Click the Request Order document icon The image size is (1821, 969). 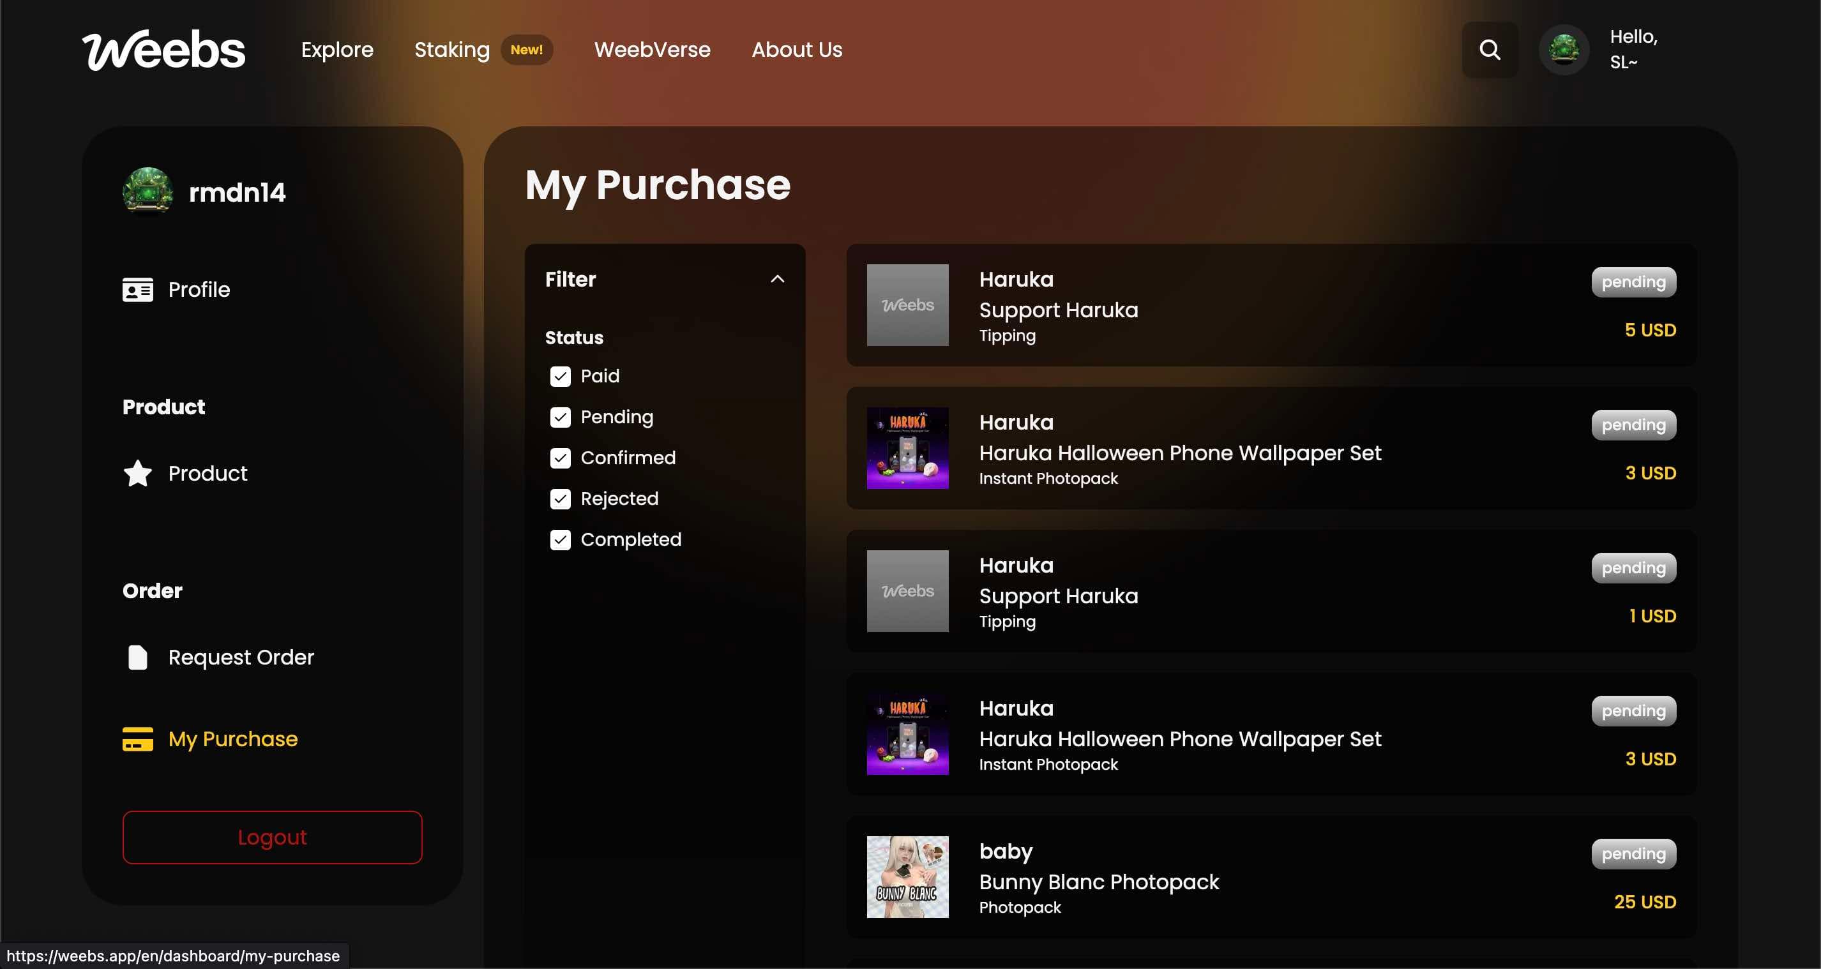pos(138,657)
